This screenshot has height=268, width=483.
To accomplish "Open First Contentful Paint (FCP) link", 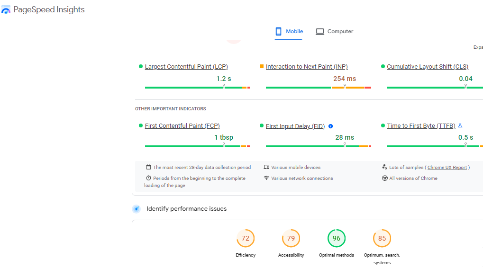I will tap(182, 125).
